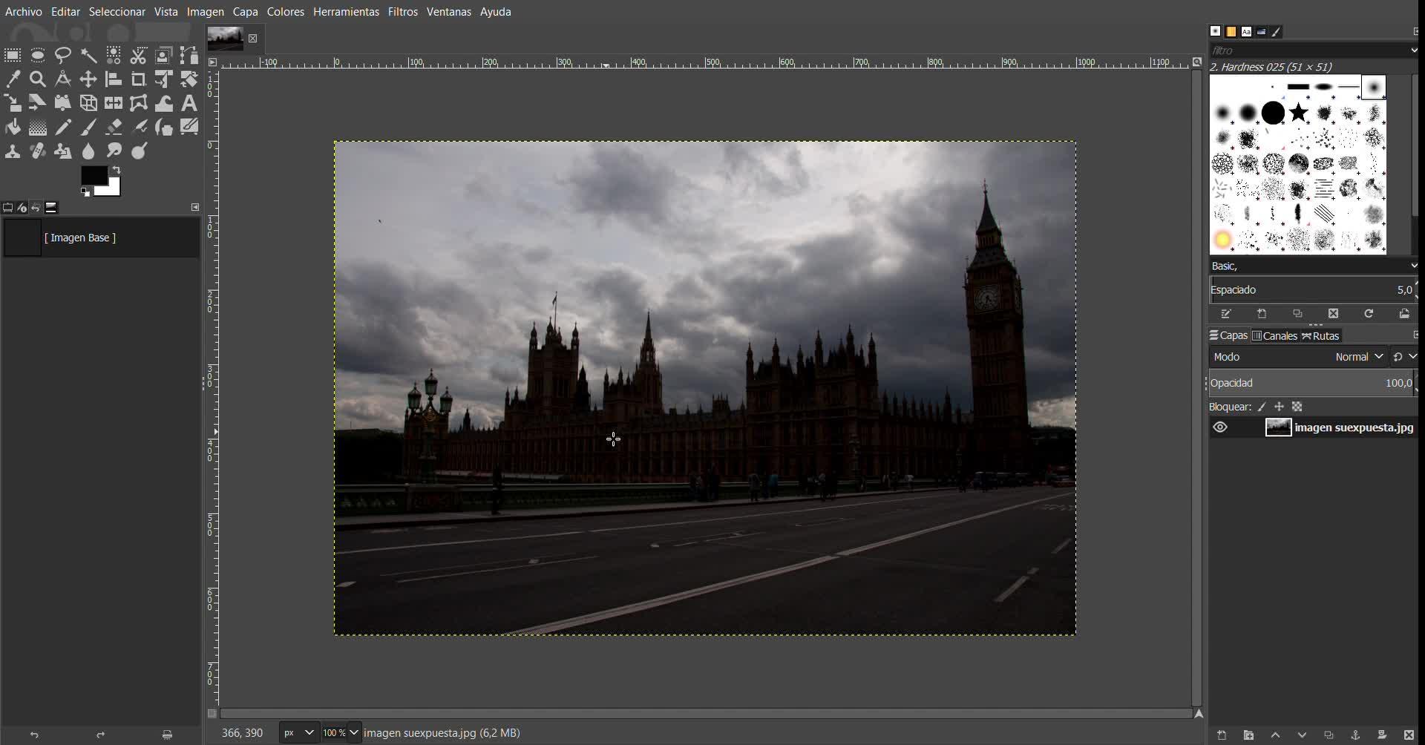The image size is (1425, 745).
Task: Select the Eraser tool
Action: click(114, 128)
